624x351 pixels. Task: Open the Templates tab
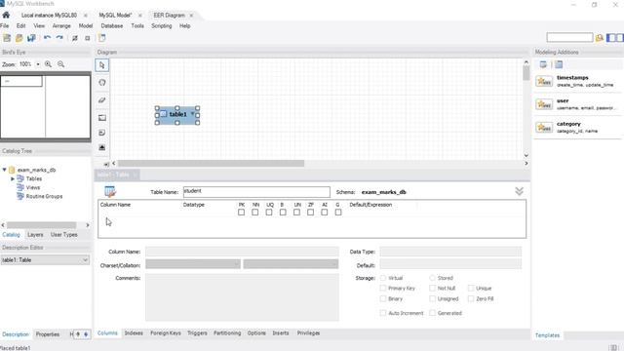point(547,335)
